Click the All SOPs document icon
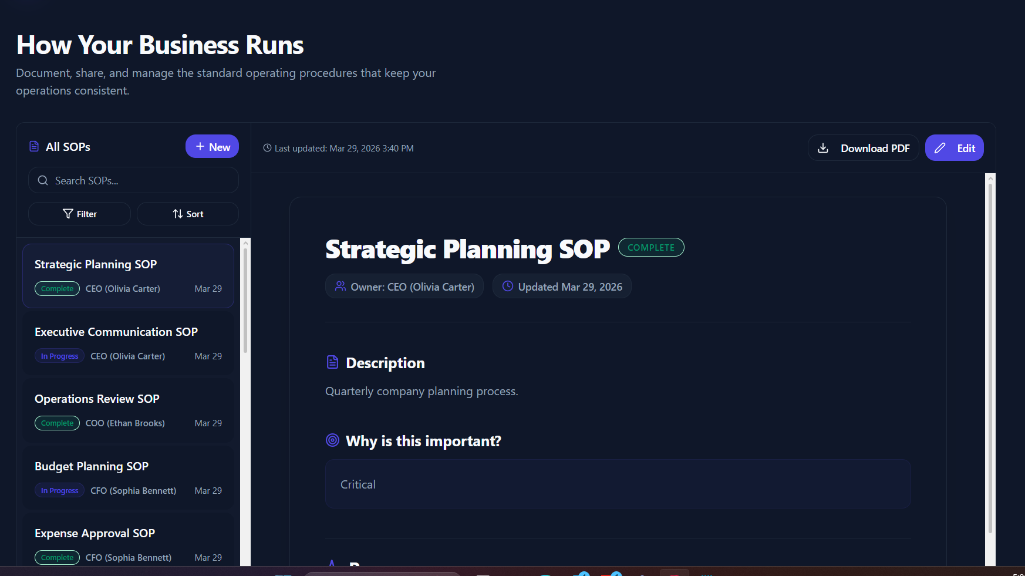This screenshot has width=1025, height=576. (x=34, y=146)
